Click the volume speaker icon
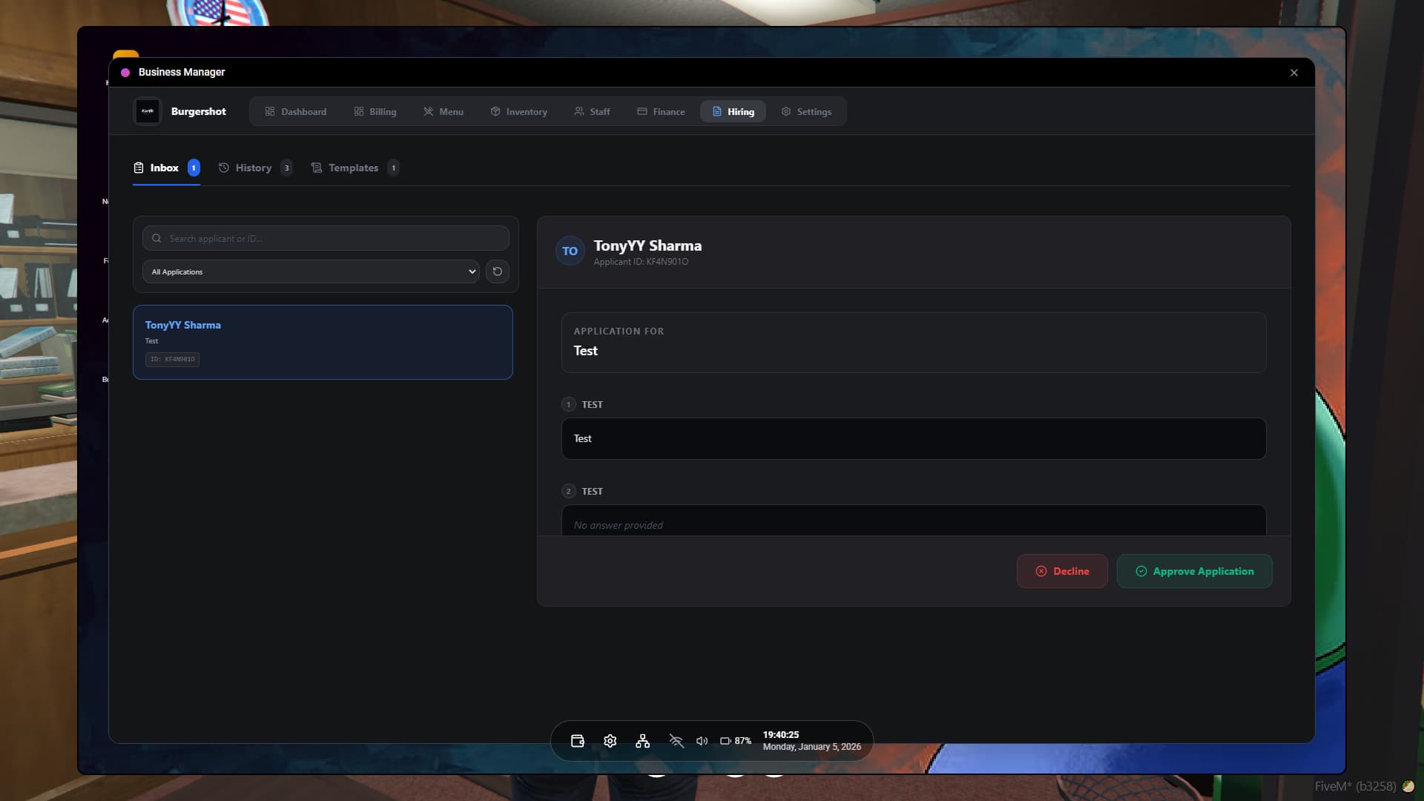 (x=702, y=741)
